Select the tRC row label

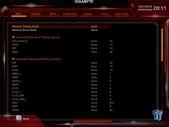click(14, 63)
